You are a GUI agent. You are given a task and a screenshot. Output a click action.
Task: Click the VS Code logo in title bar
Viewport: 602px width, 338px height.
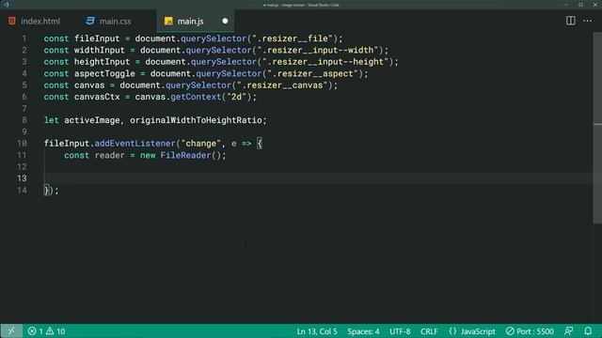click(x=7, y=5)
